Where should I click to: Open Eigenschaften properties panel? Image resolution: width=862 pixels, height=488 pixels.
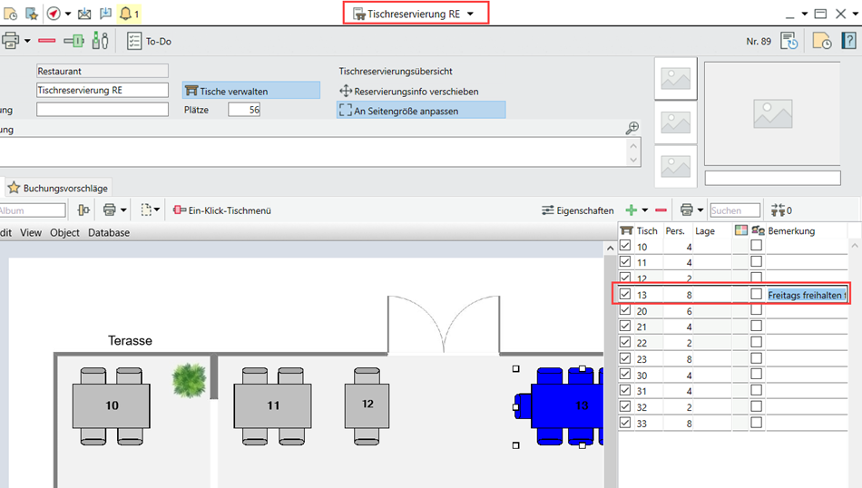577,210
